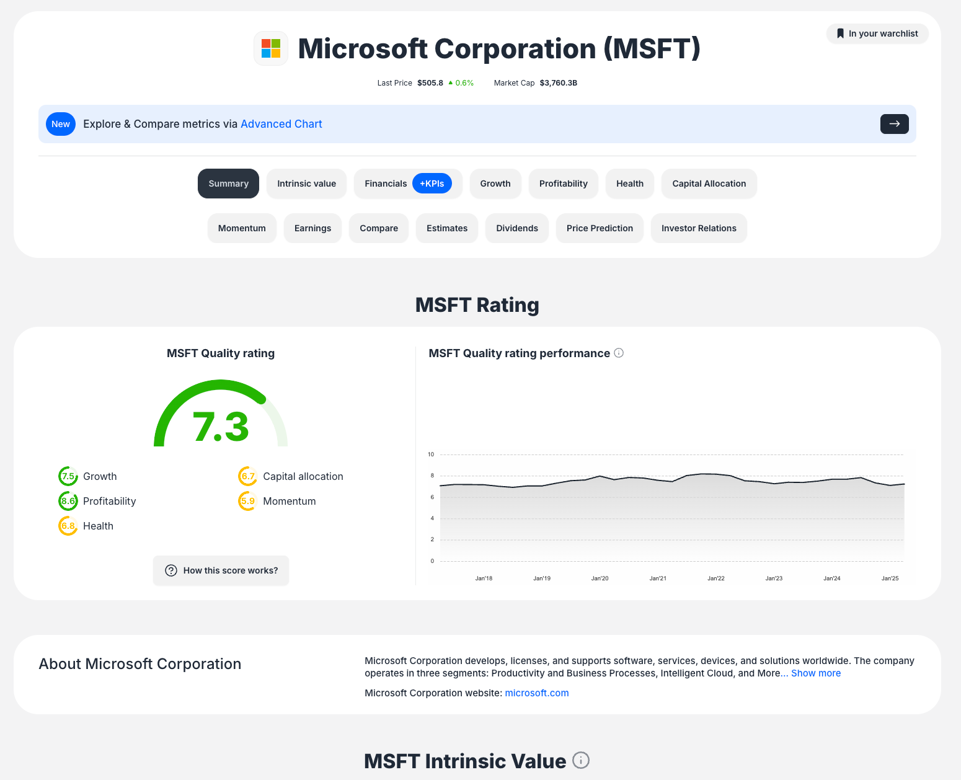This screenshot has height=780, width=961.
Task: Click the $505.8 last price value
Action: click(x=430, y=83)
